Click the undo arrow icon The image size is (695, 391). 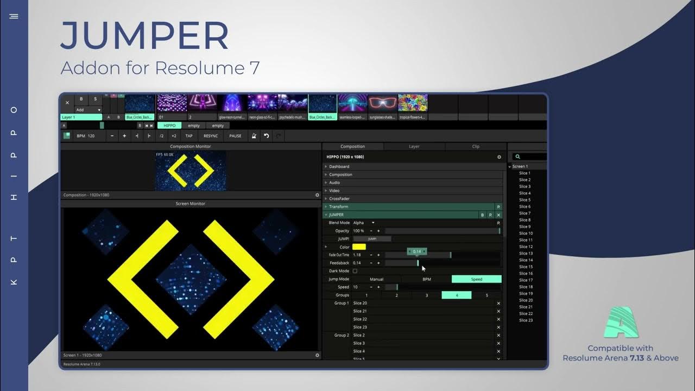(x=267, y=136)
